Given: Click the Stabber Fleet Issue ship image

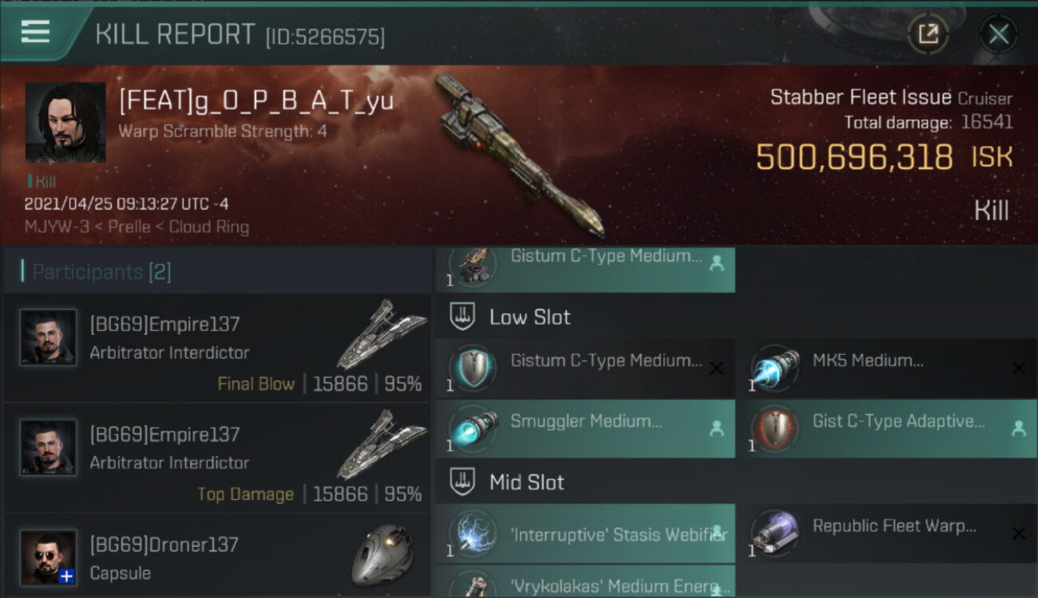Looking at the screenshot, I should [519, 157].
